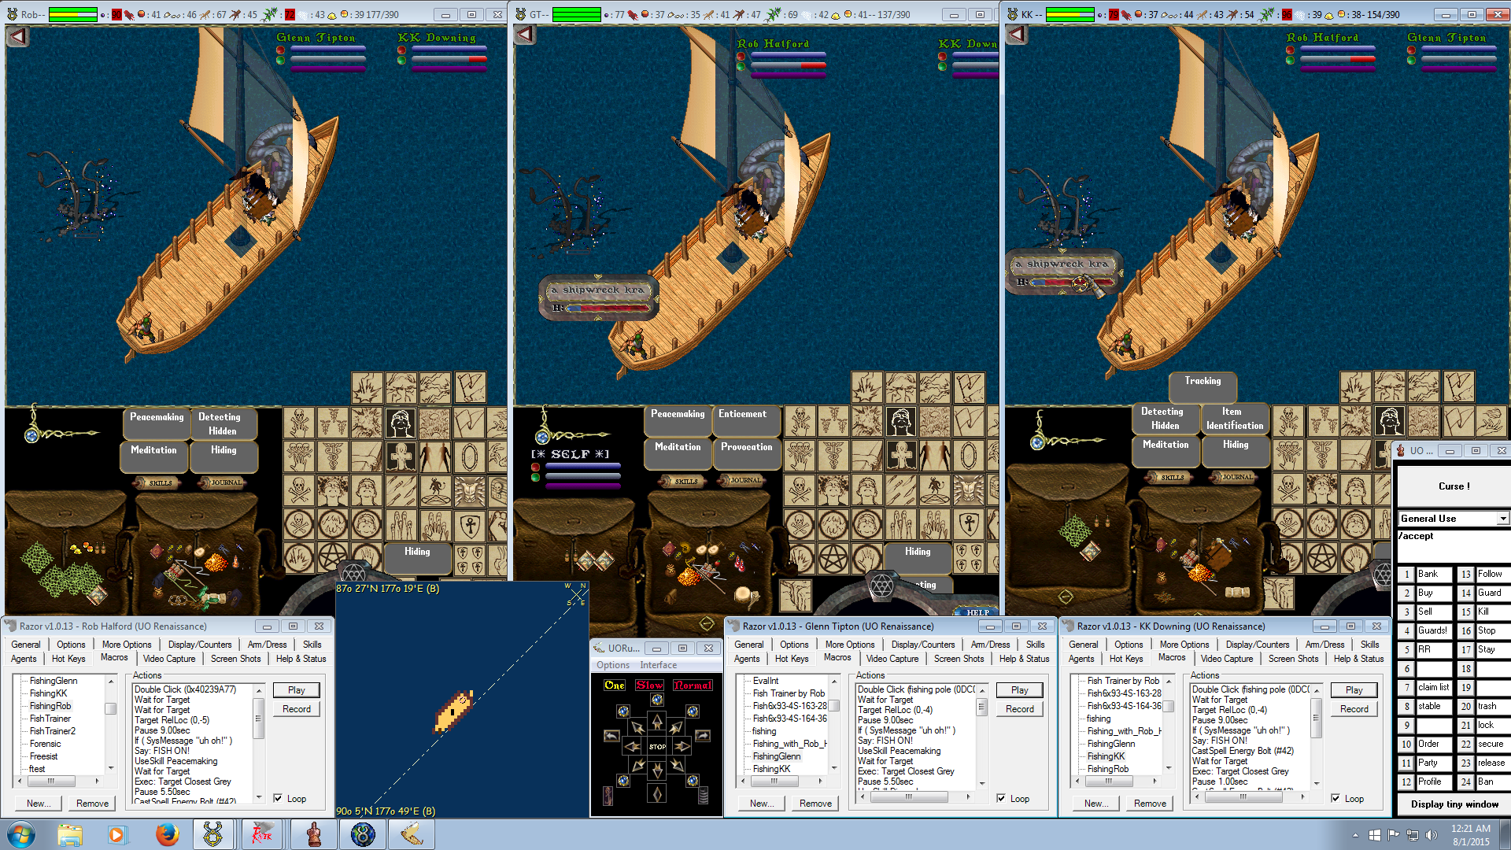Click the Tracking skill button in KK window
Screen dimensions: 1511x850
tap(1203, 386)
